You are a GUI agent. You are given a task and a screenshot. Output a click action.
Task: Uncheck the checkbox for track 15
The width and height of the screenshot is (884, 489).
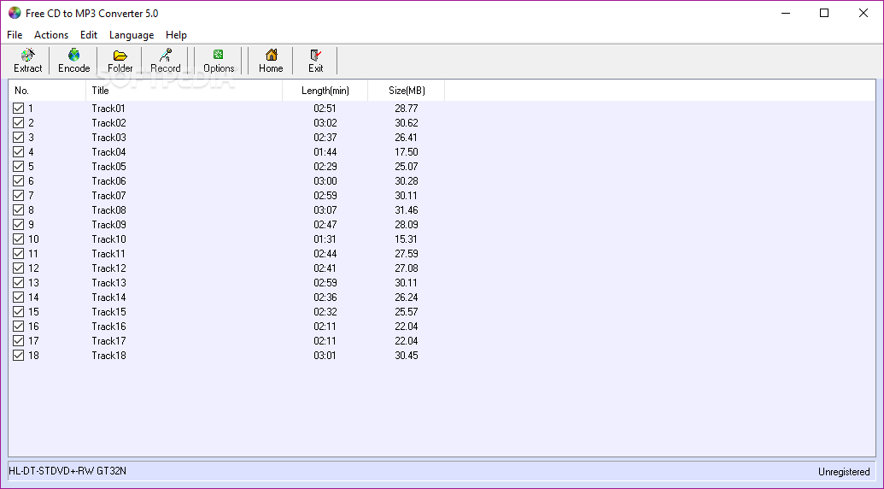coord(19,312)
